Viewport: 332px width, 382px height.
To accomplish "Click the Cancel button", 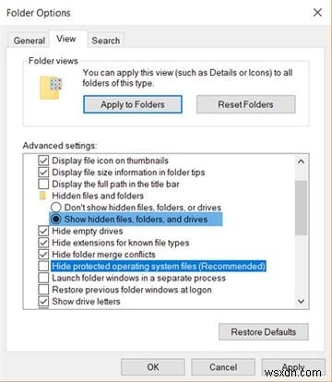I will click(x=223, y=367).
